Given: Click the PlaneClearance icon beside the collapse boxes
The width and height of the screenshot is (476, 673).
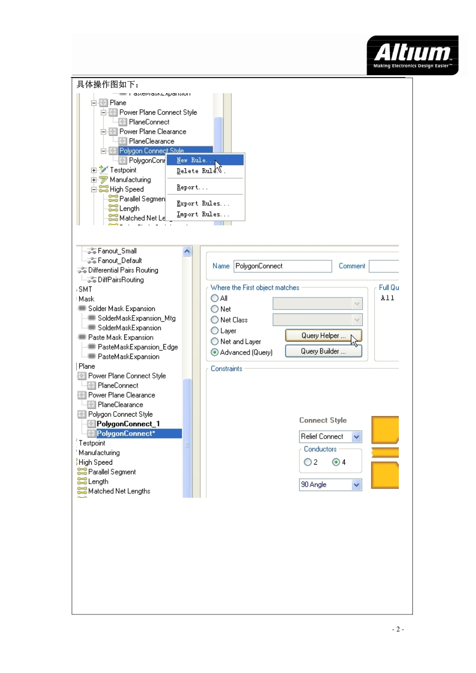Looking at the screenshot, I should tap(123, 141).
